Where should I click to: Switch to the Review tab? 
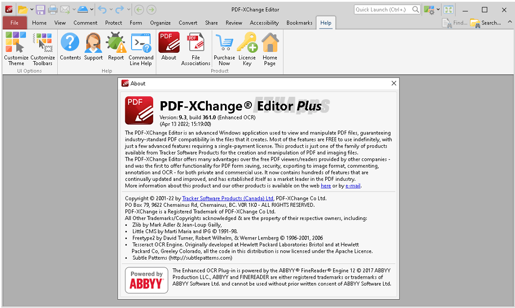click(234, 22)
